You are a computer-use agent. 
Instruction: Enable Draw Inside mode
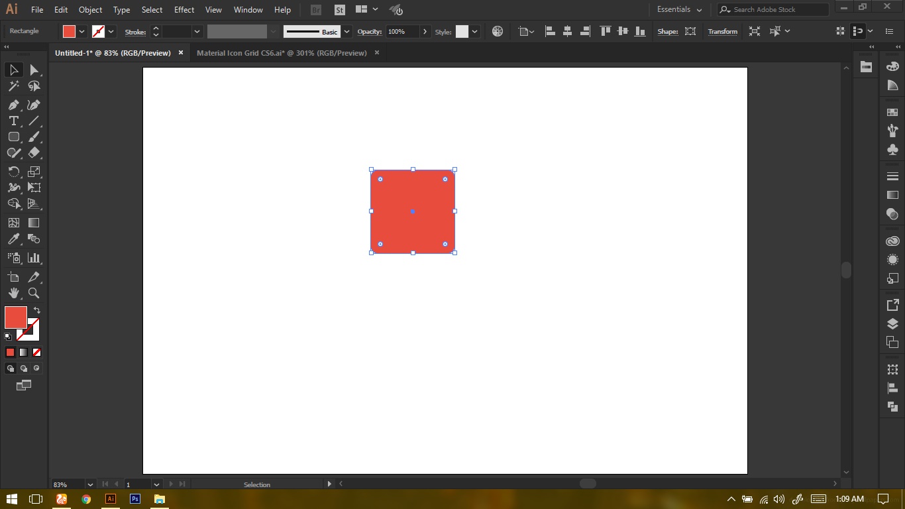(x=36, y=368)
